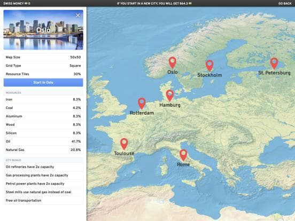Screen dimensions: 295x221
Task: Select the Rome map pin
Action: [183, 155]
